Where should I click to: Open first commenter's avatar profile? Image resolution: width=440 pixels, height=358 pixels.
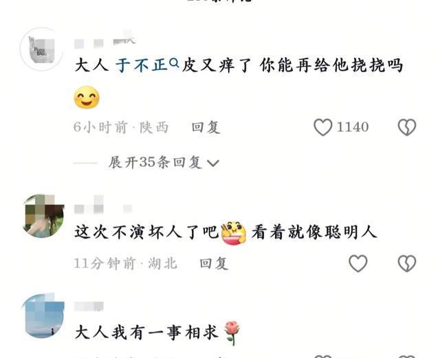coord(41,49)
